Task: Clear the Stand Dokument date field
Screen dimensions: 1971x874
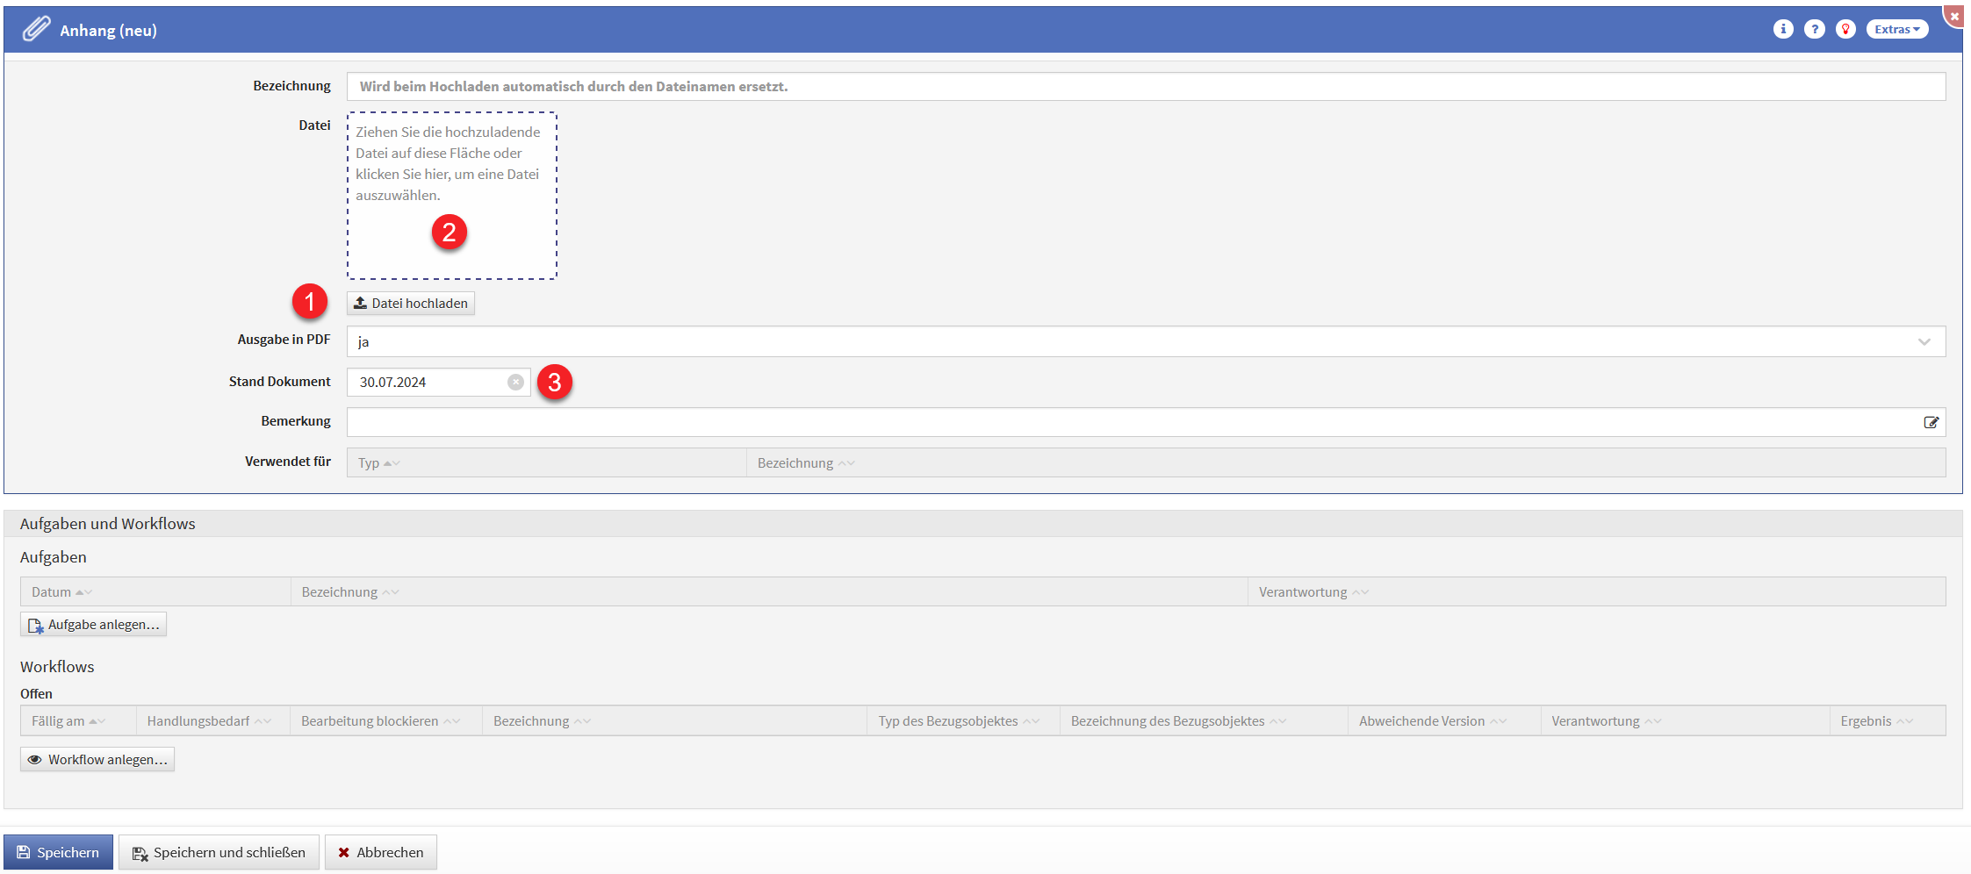Action: [x=515, y=382]
